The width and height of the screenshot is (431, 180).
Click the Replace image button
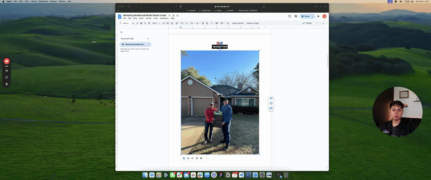(253, 23)
